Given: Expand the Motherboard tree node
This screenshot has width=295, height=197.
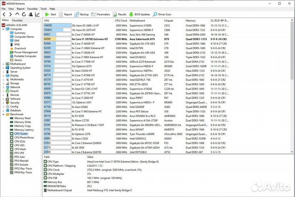Looking at the screenshot, I should [x=3, y=64].
